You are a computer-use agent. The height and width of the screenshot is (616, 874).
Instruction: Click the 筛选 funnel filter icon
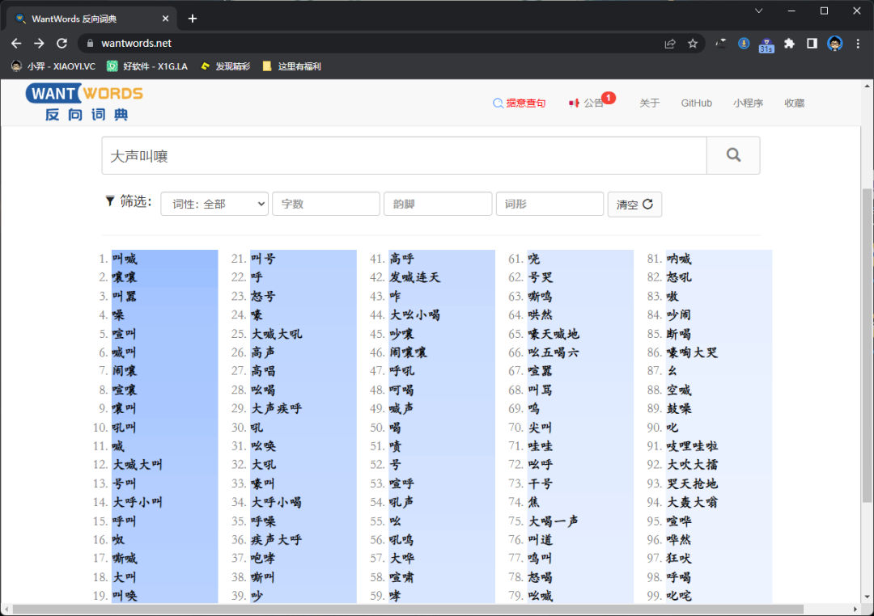(x=110, y=200)
